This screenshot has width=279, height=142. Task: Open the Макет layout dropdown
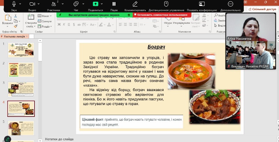[44, 16]
